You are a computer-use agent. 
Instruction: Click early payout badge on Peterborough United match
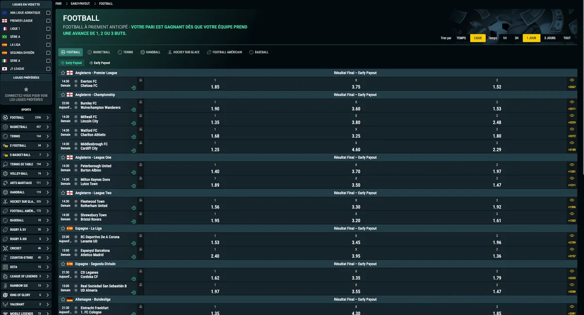[133, 172]
